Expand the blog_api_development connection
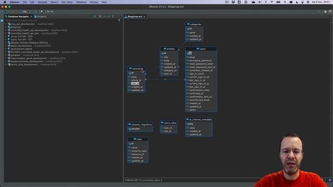This screenshot has height=187, width=333. [6, 24]
